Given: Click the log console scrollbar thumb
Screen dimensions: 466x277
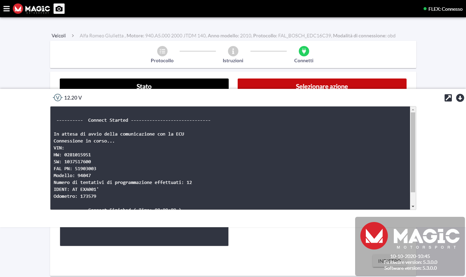Looking at the screenshot, I should [x=413, y=152].
